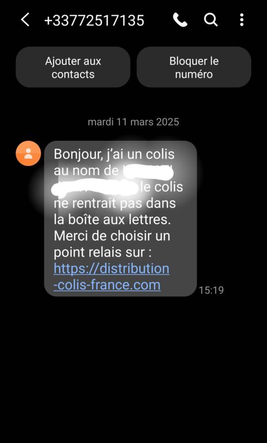Call the sender with the phone icon

pos(180,20)
